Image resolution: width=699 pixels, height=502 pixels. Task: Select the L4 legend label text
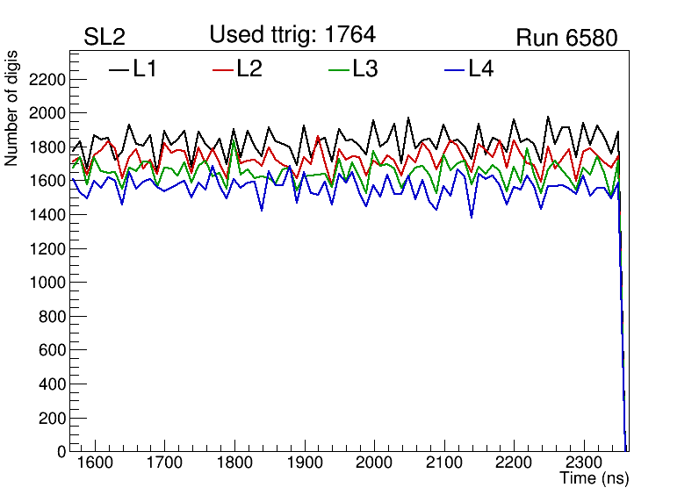[480, 68]
